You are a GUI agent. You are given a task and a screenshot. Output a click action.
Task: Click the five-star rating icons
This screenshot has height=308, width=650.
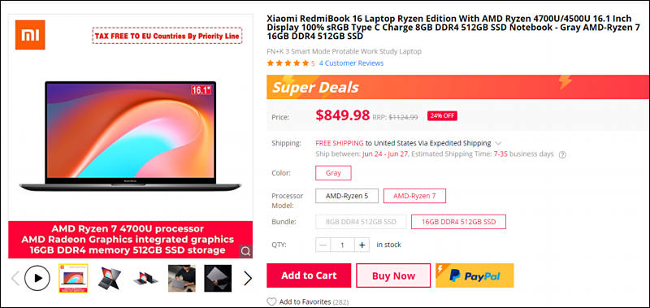[x=288, y=63]
